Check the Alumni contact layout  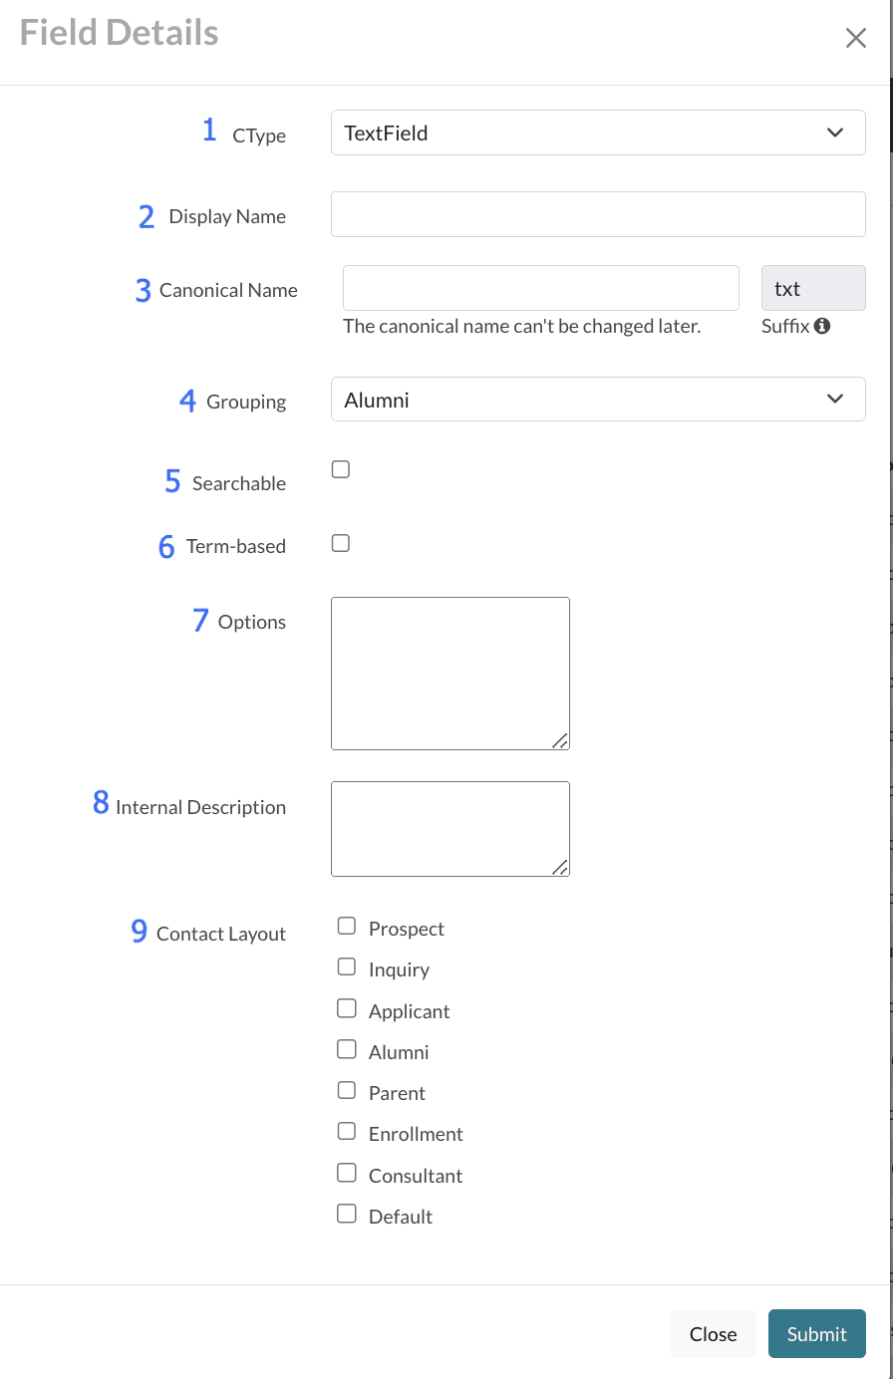346,1048
